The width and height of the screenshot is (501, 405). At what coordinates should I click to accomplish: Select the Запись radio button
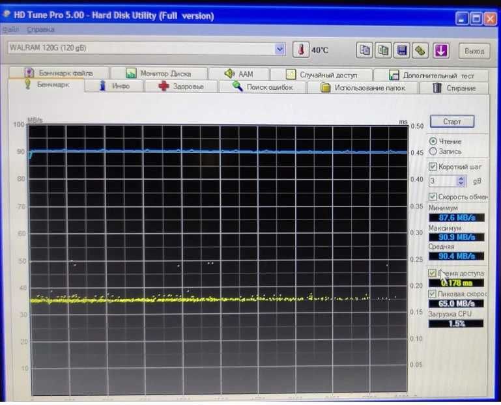pos(433,151)
